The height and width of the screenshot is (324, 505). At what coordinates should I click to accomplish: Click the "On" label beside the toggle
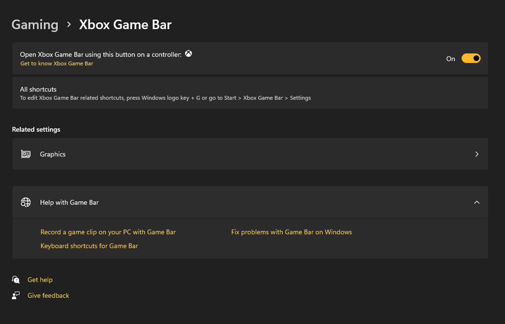tap(451, 59)
